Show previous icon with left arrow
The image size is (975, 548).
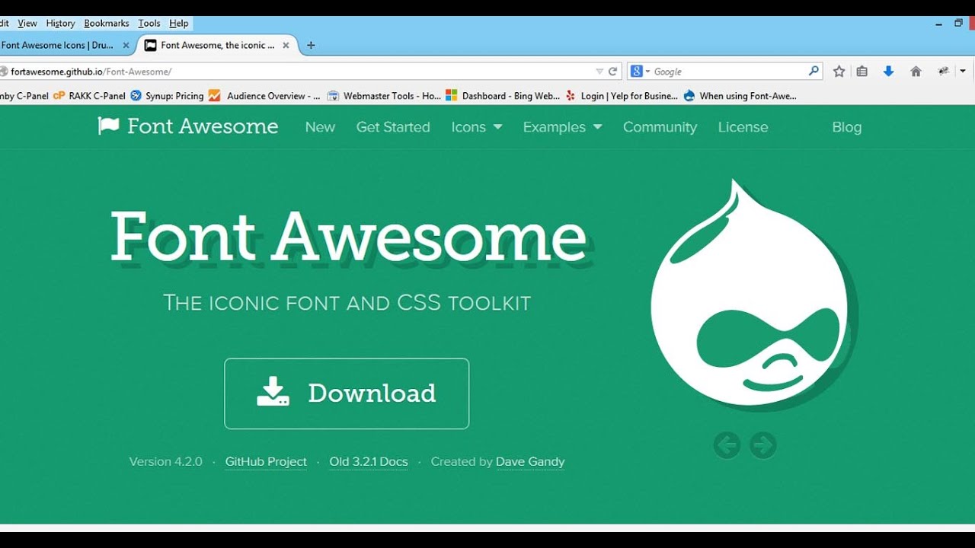pyautogui.click(x=727, y=445)
